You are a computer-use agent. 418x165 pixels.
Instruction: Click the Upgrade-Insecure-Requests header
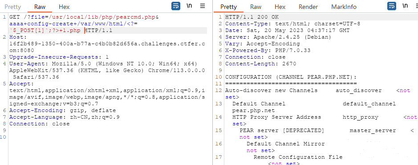[x=59, y=57]
